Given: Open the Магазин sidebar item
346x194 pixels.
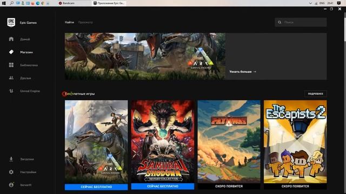Looking at the screenshot, I should tap(26, 52).
